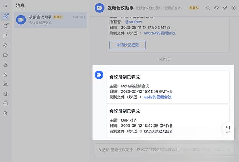Image resolution: width=239 pixels, height=162 pixels.
Task: Click the @Andrew mention link
Action: tap(134, 22)
